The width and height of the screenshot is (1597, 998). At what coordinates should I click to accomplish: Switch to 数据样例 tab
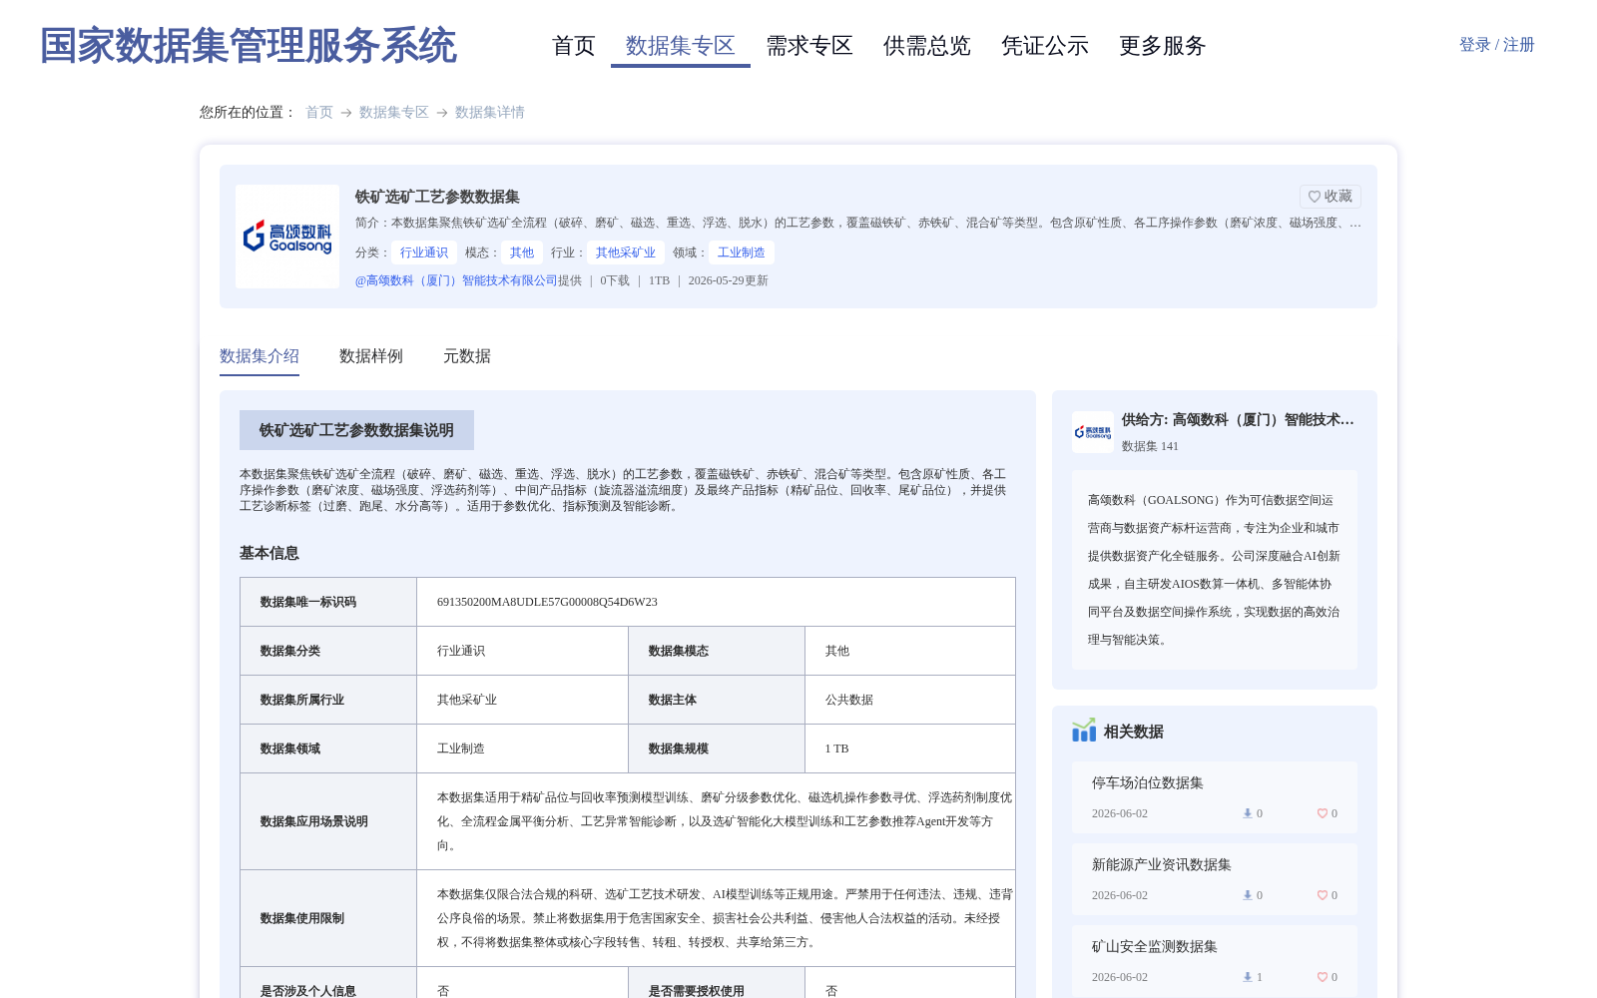371,356
